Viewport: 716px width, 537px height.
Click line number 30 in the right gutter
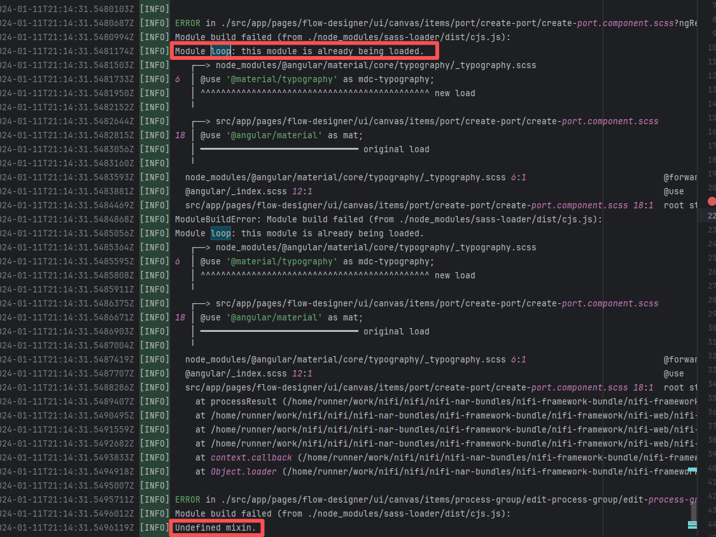pyautogui.click(x=711, y=328)
